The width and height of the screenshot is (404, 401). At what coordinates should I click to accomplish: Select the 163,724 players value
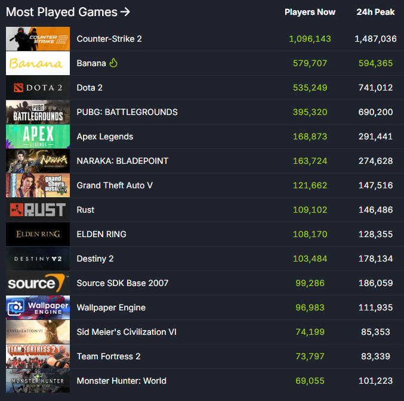coord(310,161)
